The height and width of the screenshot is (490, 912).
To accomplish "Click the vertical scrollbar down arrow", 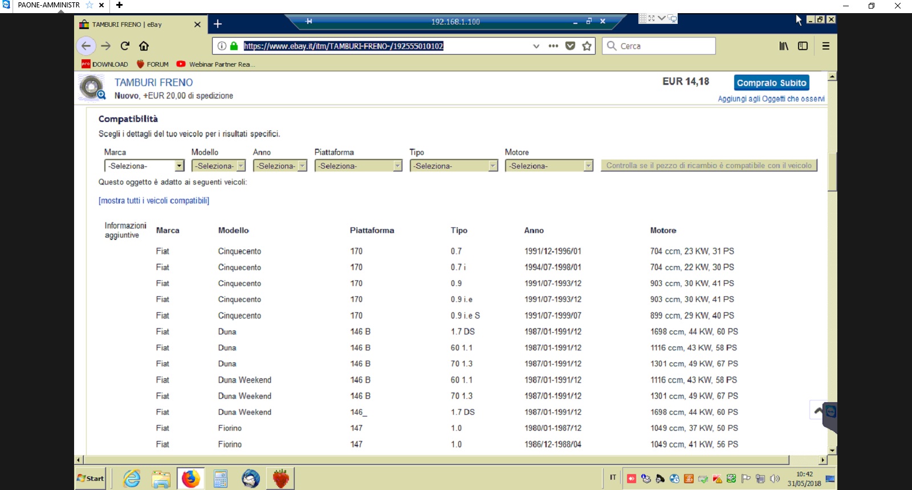I will pyautogui.click(x=833, y=450).
